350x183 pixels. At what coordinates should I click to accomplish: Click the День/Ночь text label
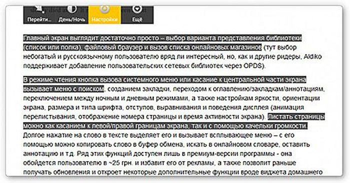[x=72, y=19]
